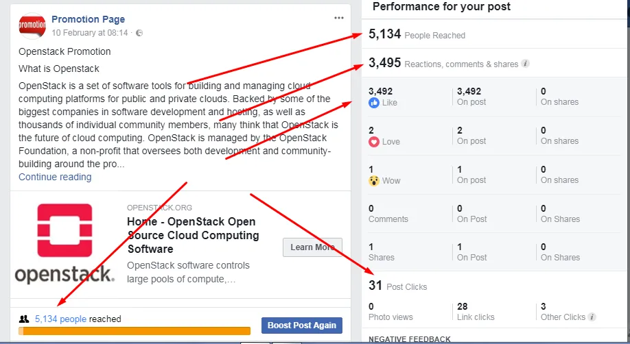
Task: Click the 3,492 On post likes value
Action: pos(469,92)
